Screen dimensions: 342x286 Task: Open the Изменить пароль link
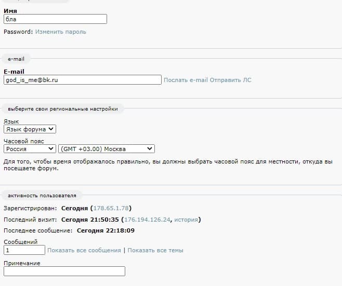[x=61, y=32]
